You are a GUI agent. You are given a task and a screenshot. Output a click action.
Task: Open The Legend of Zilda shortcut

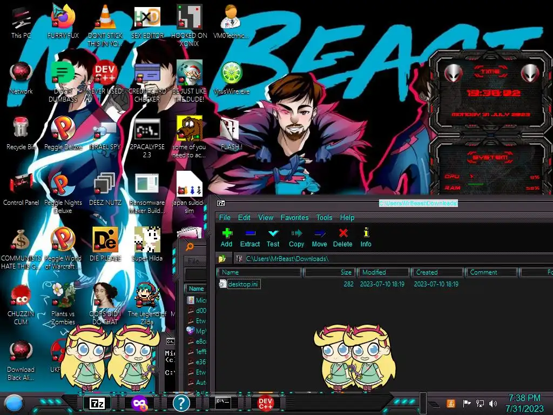click(x=147, y=304)
